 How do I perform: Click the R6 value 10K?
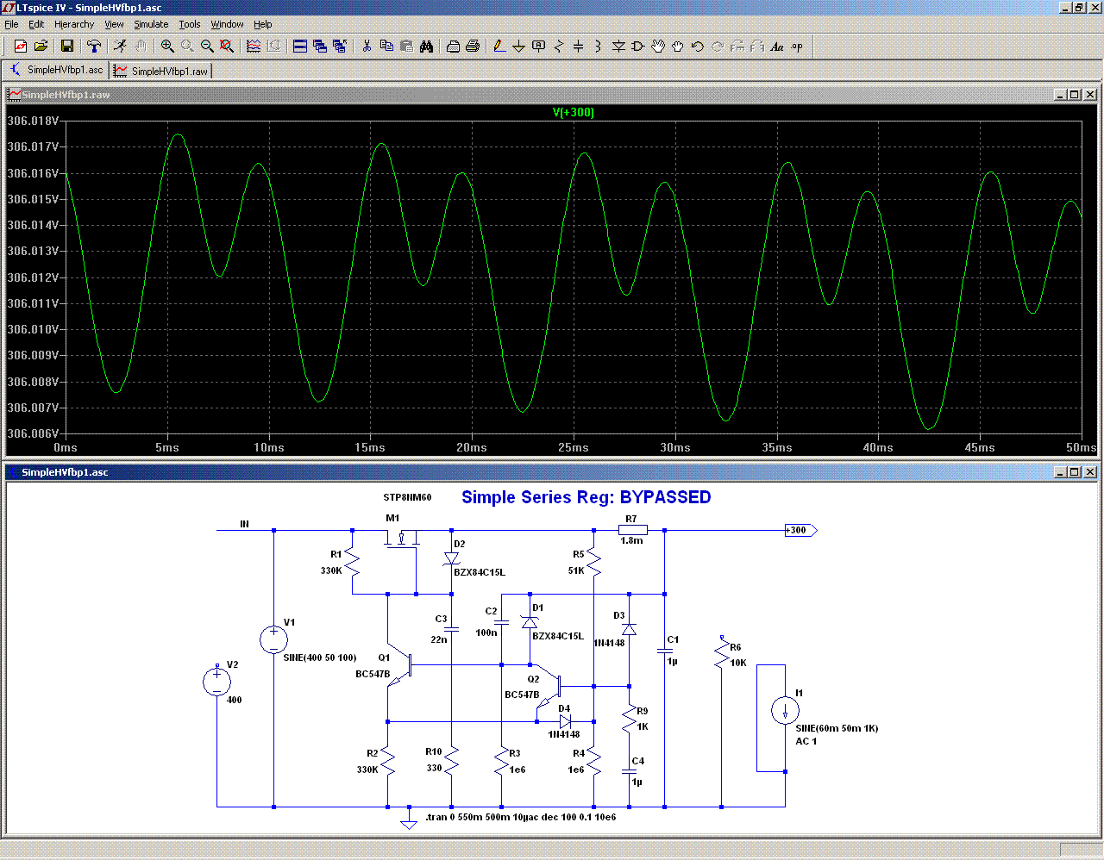coord(738,663)
